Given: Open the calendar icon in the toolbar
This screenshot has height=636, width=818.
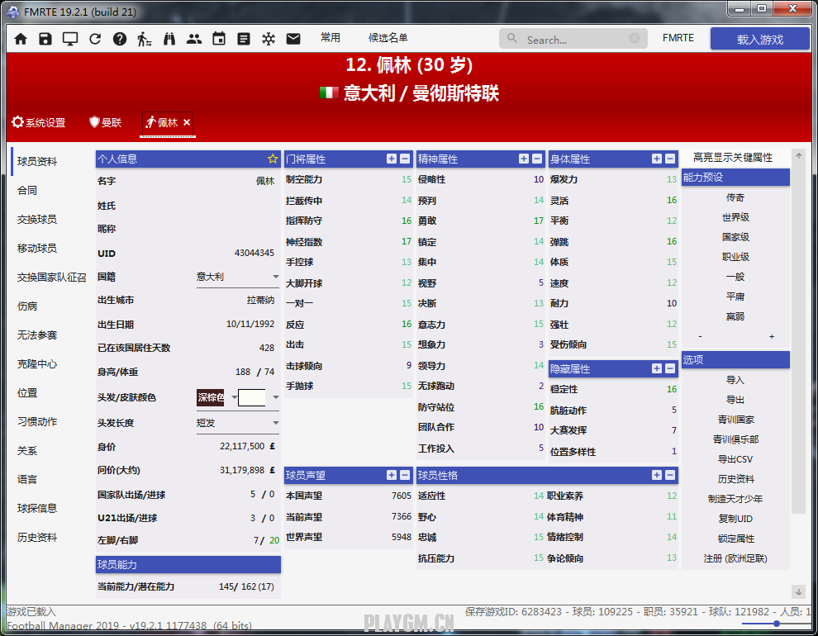Looking at the screenshot, I should click(x=219, y=39).
